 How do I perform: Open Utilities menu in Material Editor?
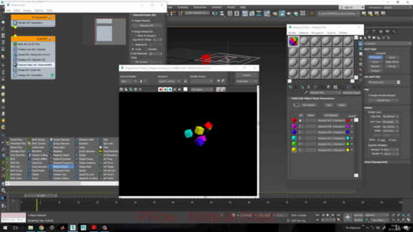[343, 33]
